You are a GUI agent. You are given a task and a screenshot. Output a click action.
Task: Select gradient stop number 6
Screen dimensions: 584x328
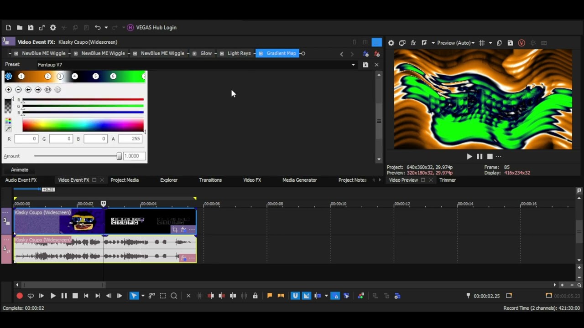tap(113, 76)
